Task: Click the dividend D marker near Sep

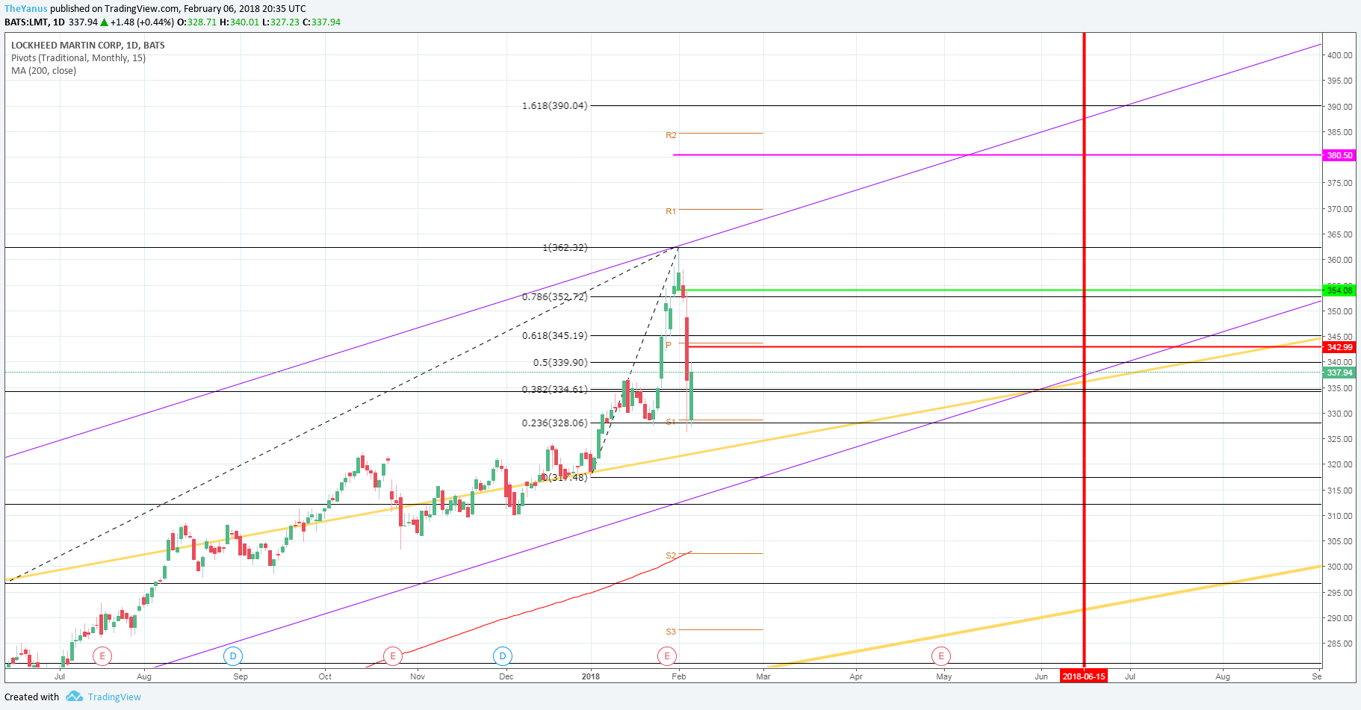Action: tap(233, 656)
